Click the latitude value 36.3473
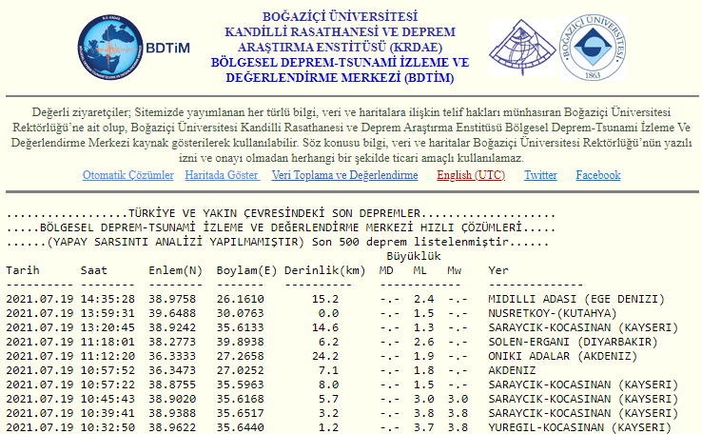Image resolution: width=702 pixels, height=434 pixels. pos(172,371)
